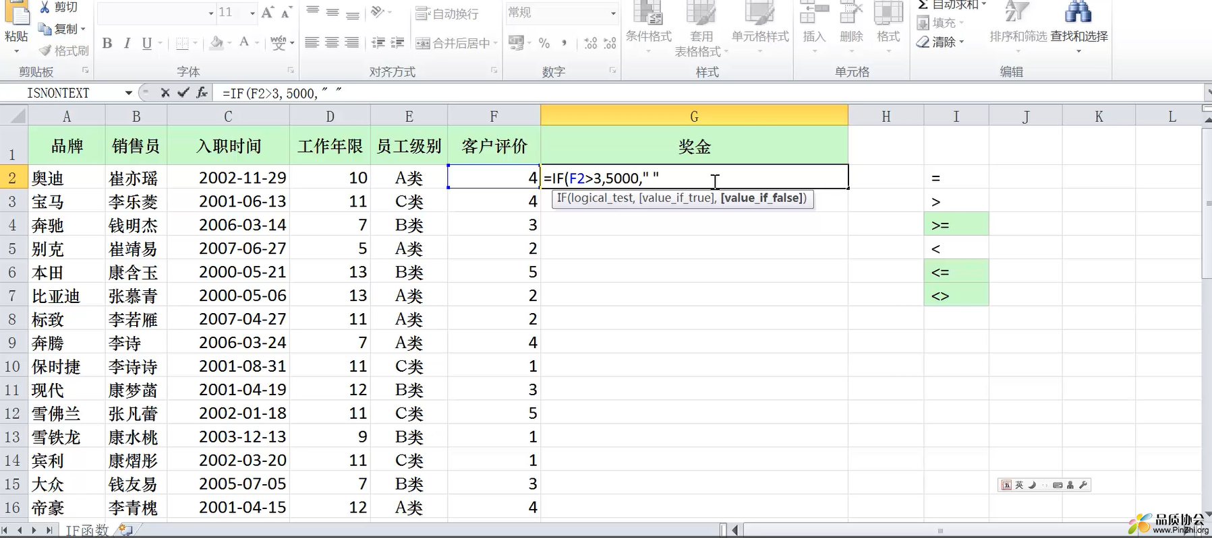This screenshot has height=538, width=1212.
Task: Align text to the left
Action: tap(312, 43)
